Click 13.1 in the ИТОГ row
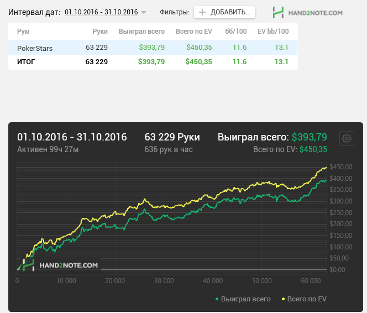The width and height of the screenshot is (367, 313). point(281,62)
